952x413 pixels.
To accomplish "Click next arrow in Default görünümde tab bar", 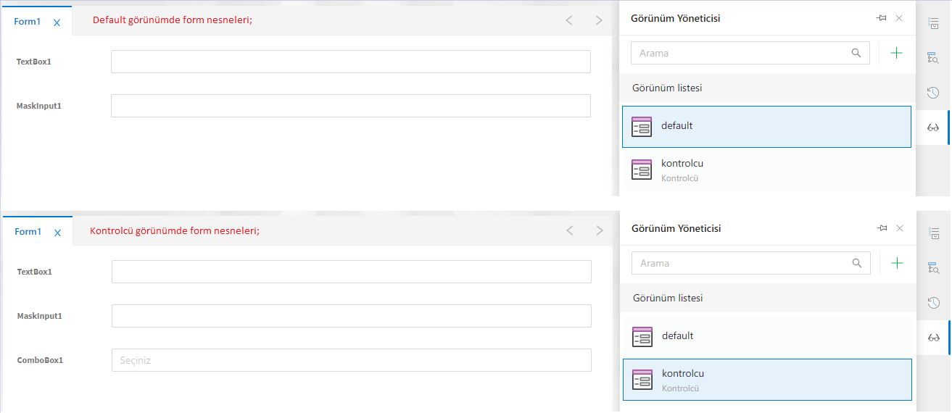I will click(x=599, y=20).
